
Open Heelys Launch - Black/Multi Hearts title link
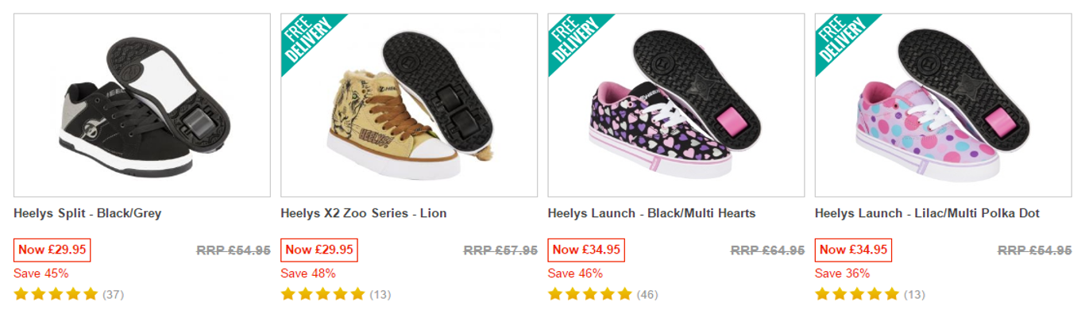[x=651, y=213]
